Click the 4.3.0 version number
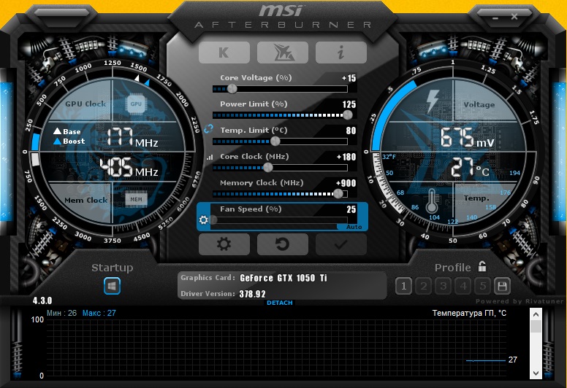Screen dimensions: 567x388 coord(42,300)
